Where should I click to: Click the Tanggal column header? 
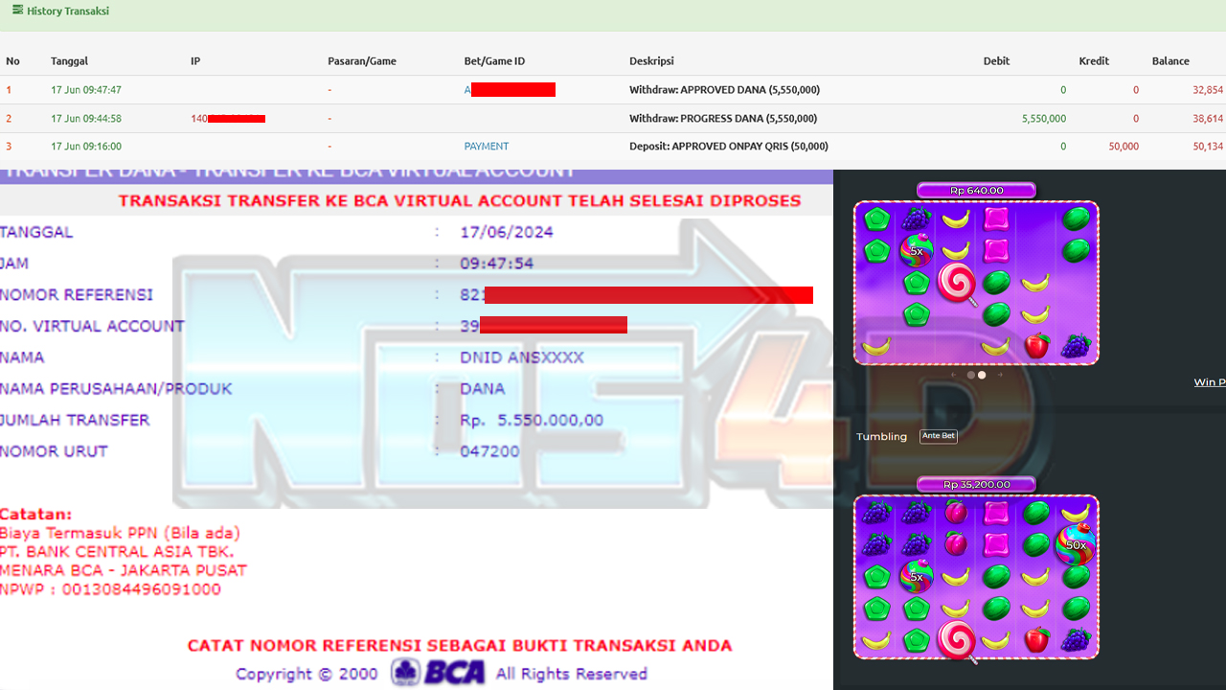[x=69, y=61]
